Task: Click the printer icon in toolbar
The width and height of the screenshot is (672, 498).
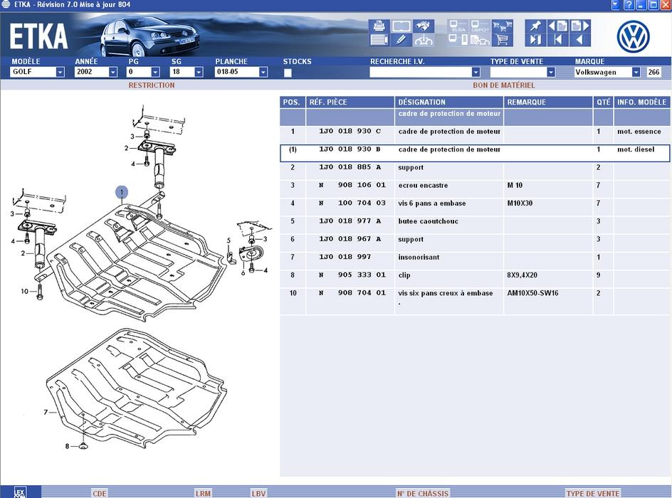Action: pos(379,26)
